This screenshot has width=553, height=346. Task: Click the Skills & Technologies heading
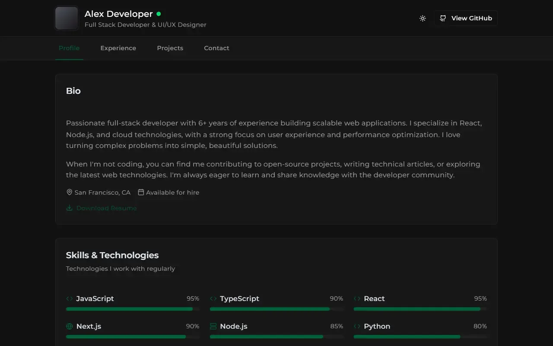tap(112, 255)
